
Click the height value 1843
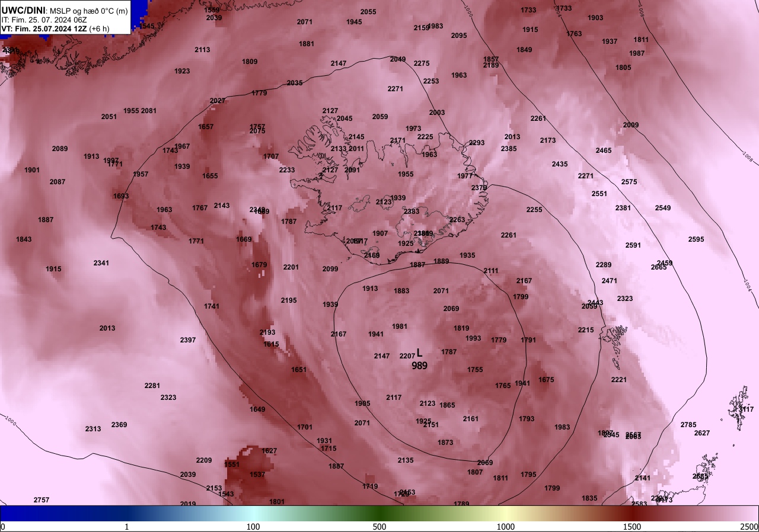click(24, 239)
